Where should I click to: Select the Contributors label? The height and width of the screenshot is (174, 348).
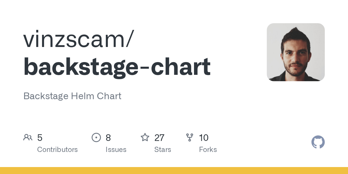[57, 150]
